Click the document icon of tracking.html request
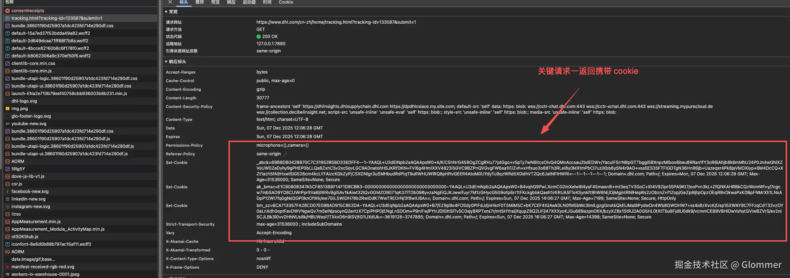The width and height of the screenshot is (790, 278). [7, 18]
